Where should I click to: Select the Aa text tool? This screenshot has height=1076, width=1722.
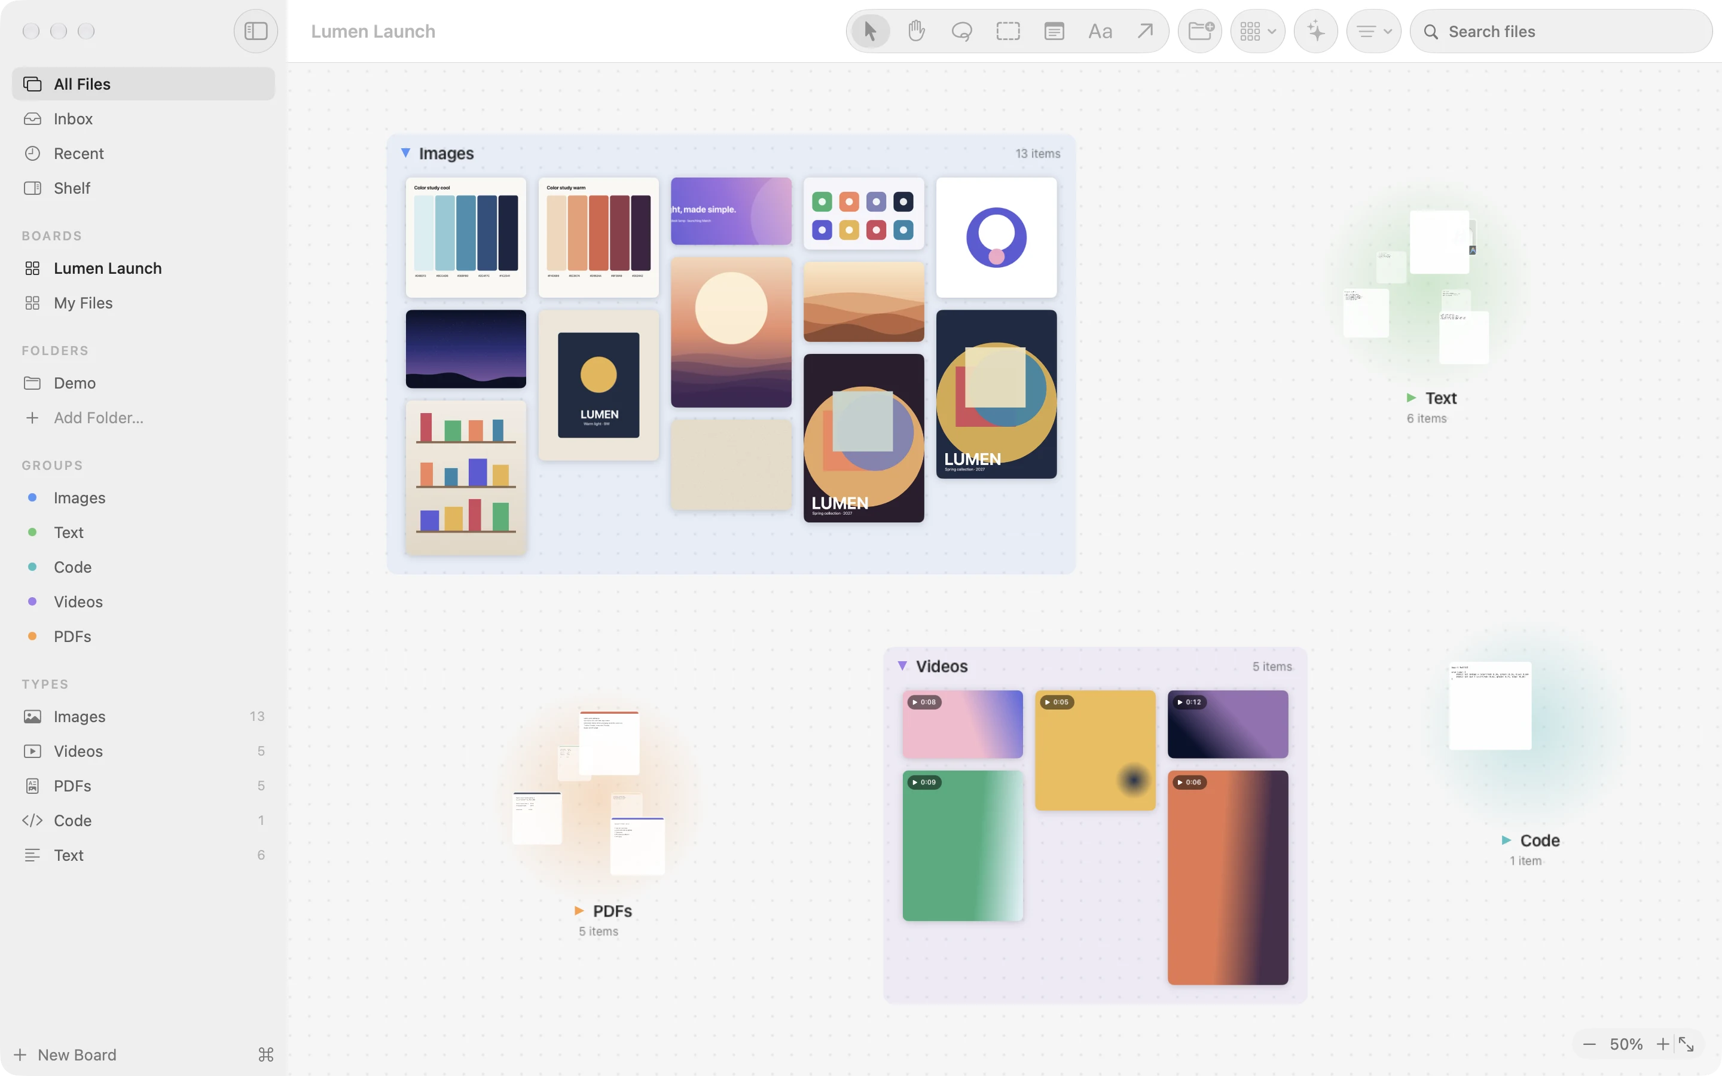pyautogui.click(x=1100, y=31)
